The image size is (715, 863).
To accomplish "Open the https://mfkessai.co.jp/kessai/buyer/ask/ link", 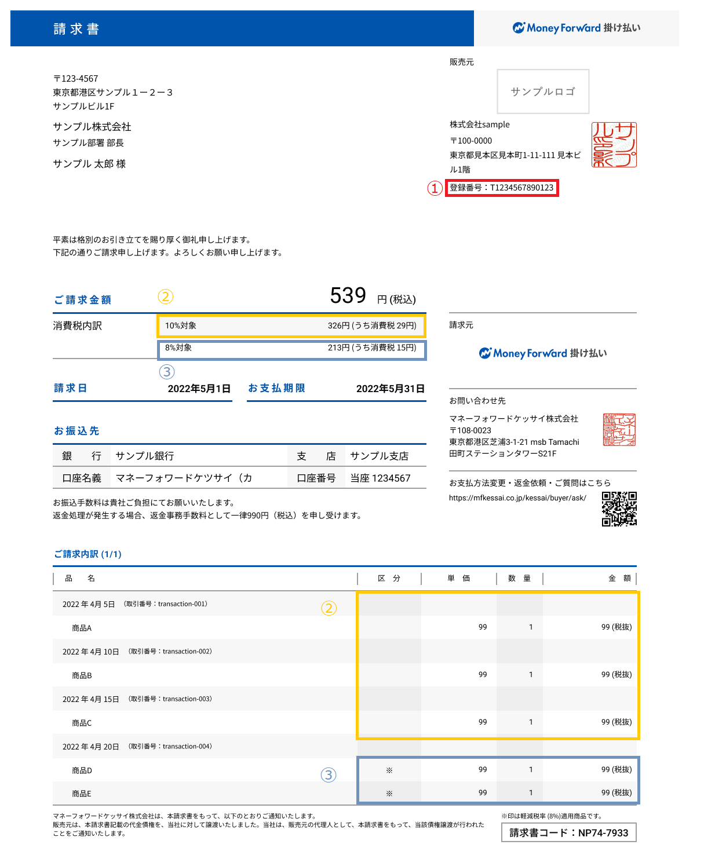I will pos(517,498).
